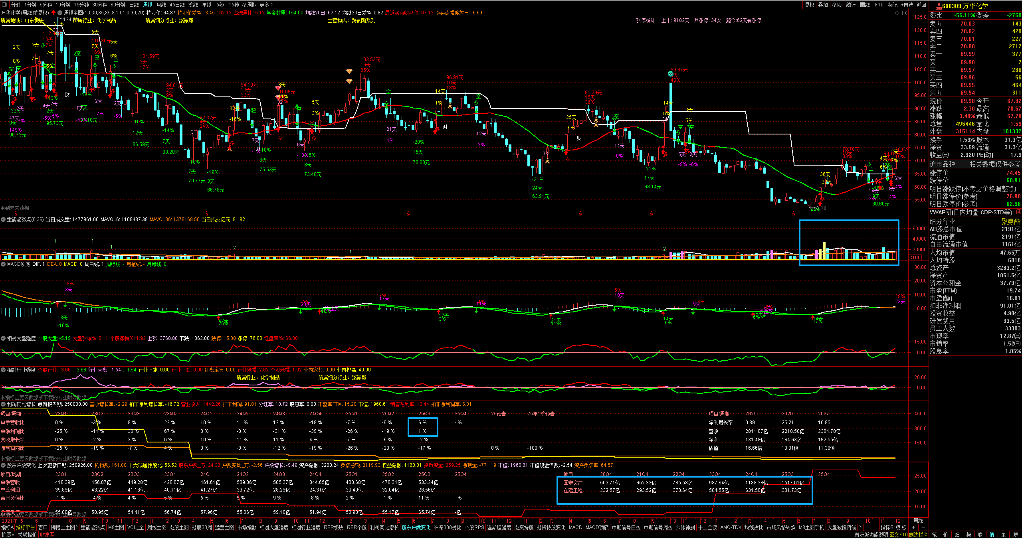Viewport: 1022px width, 539px height.
Task: Expand the 扩展 bottom menu
Action: (8, 535)
